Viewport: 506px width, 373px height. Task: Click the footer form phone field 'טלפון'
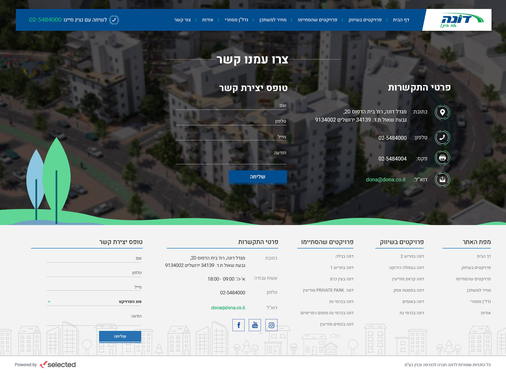click(x=94, y=273)
